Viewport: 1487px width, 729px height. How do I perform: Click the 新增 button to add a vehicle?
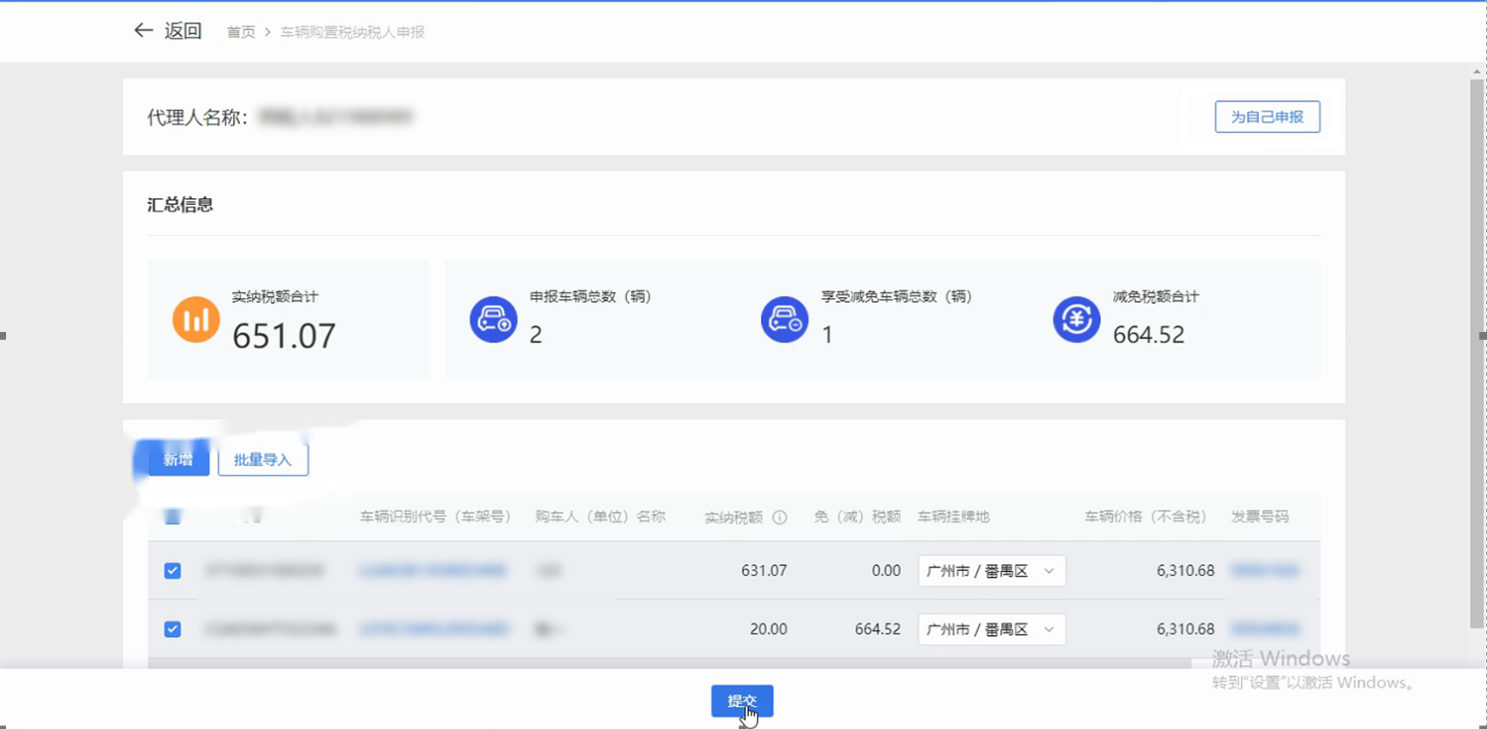pos(179,460)
